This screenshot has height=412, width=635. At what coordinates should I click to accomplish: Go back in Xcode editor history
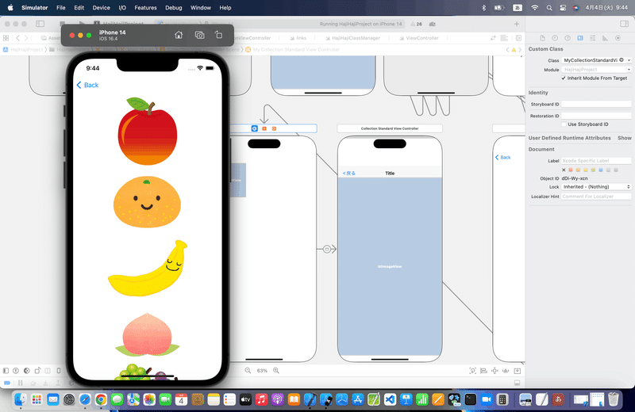[17, 38]
